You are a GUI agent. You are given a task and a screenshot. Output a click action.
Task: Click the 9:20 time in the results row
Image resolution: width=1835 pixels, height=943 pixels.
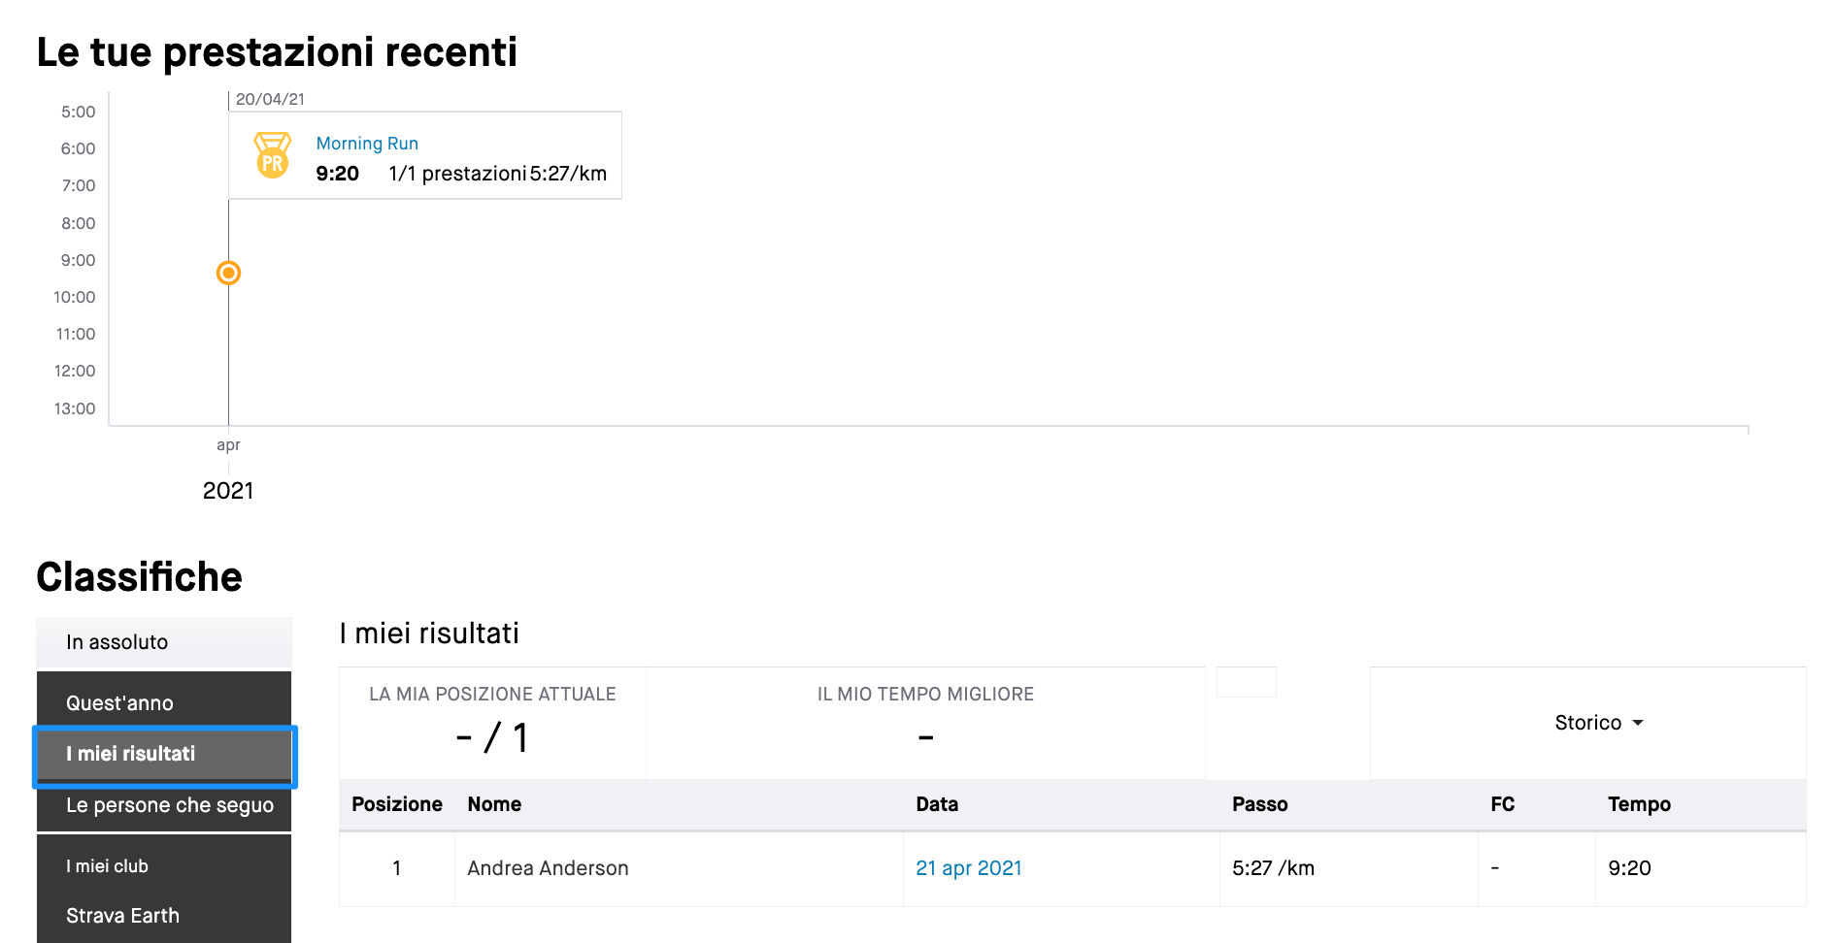click(1629, 868)
